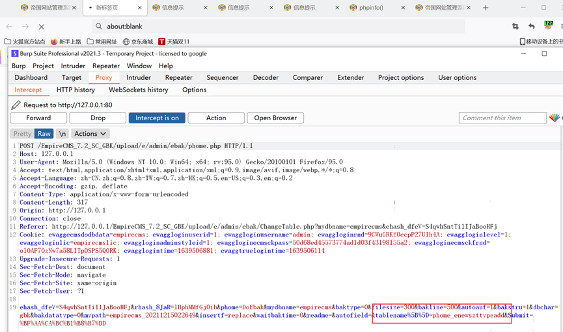
Task: Switch to the Dashboard tab
Action: [x=31, y=77]
